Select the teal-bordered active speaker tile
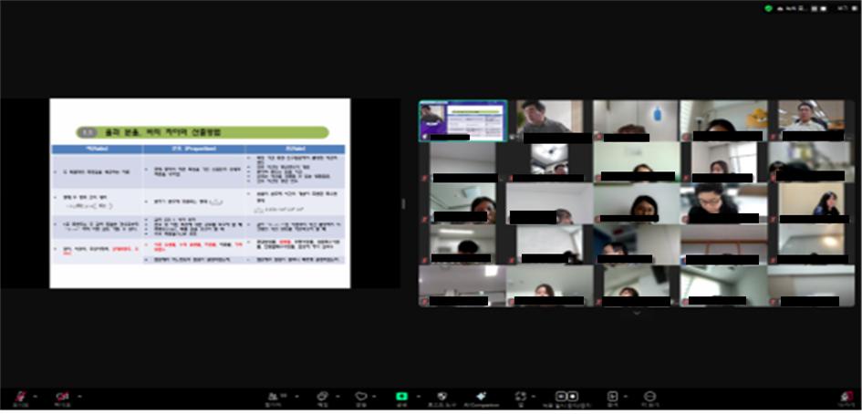 pos(462,121)
